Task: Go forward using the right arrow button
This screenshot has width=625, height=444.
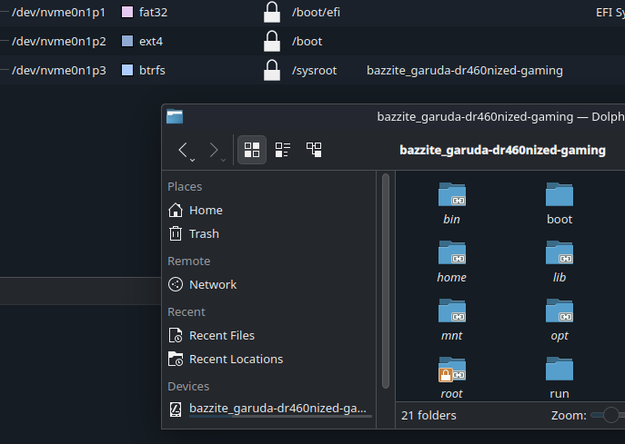Action: pos(214,150)
